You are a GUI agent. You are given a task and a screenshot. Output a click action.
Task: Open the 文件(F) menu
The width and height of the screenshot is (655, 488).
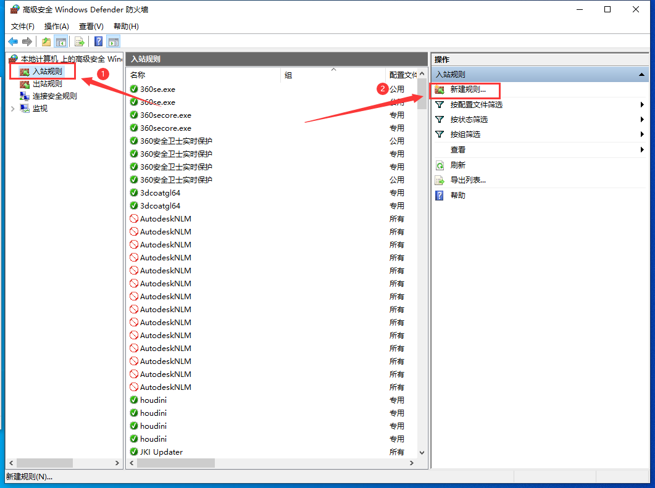(23, 27)
